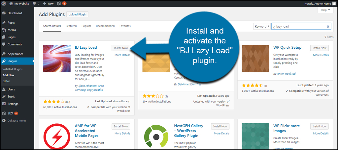The height and width of the screenshot is (150, 338).
Task: View More Details for NextGEN Gallery
Action: (221, 133)
